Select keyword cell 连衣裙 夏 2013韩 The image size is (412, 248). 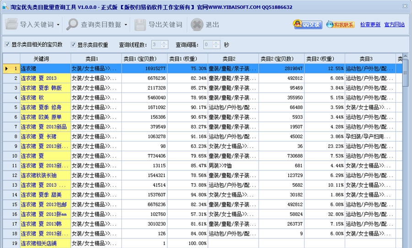tap(45, 224)
